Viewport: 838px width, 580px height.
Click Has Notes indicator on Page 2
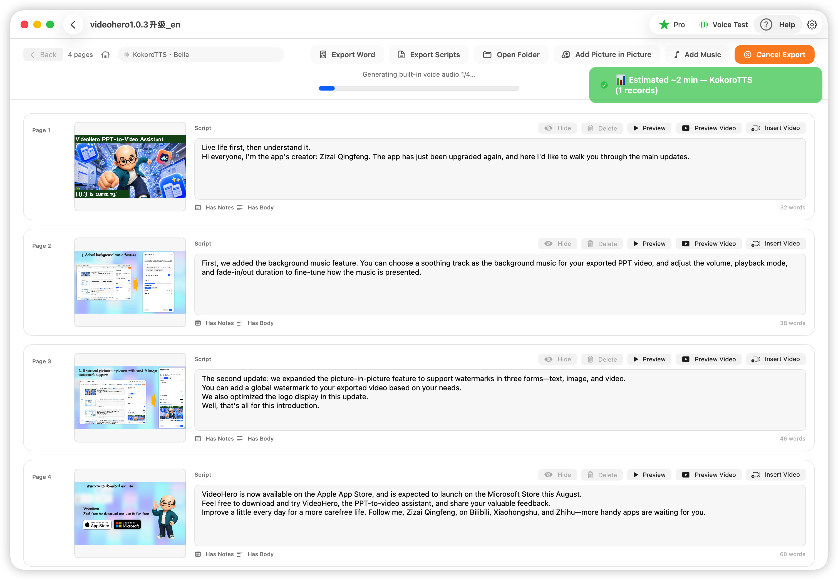(215, 323)
